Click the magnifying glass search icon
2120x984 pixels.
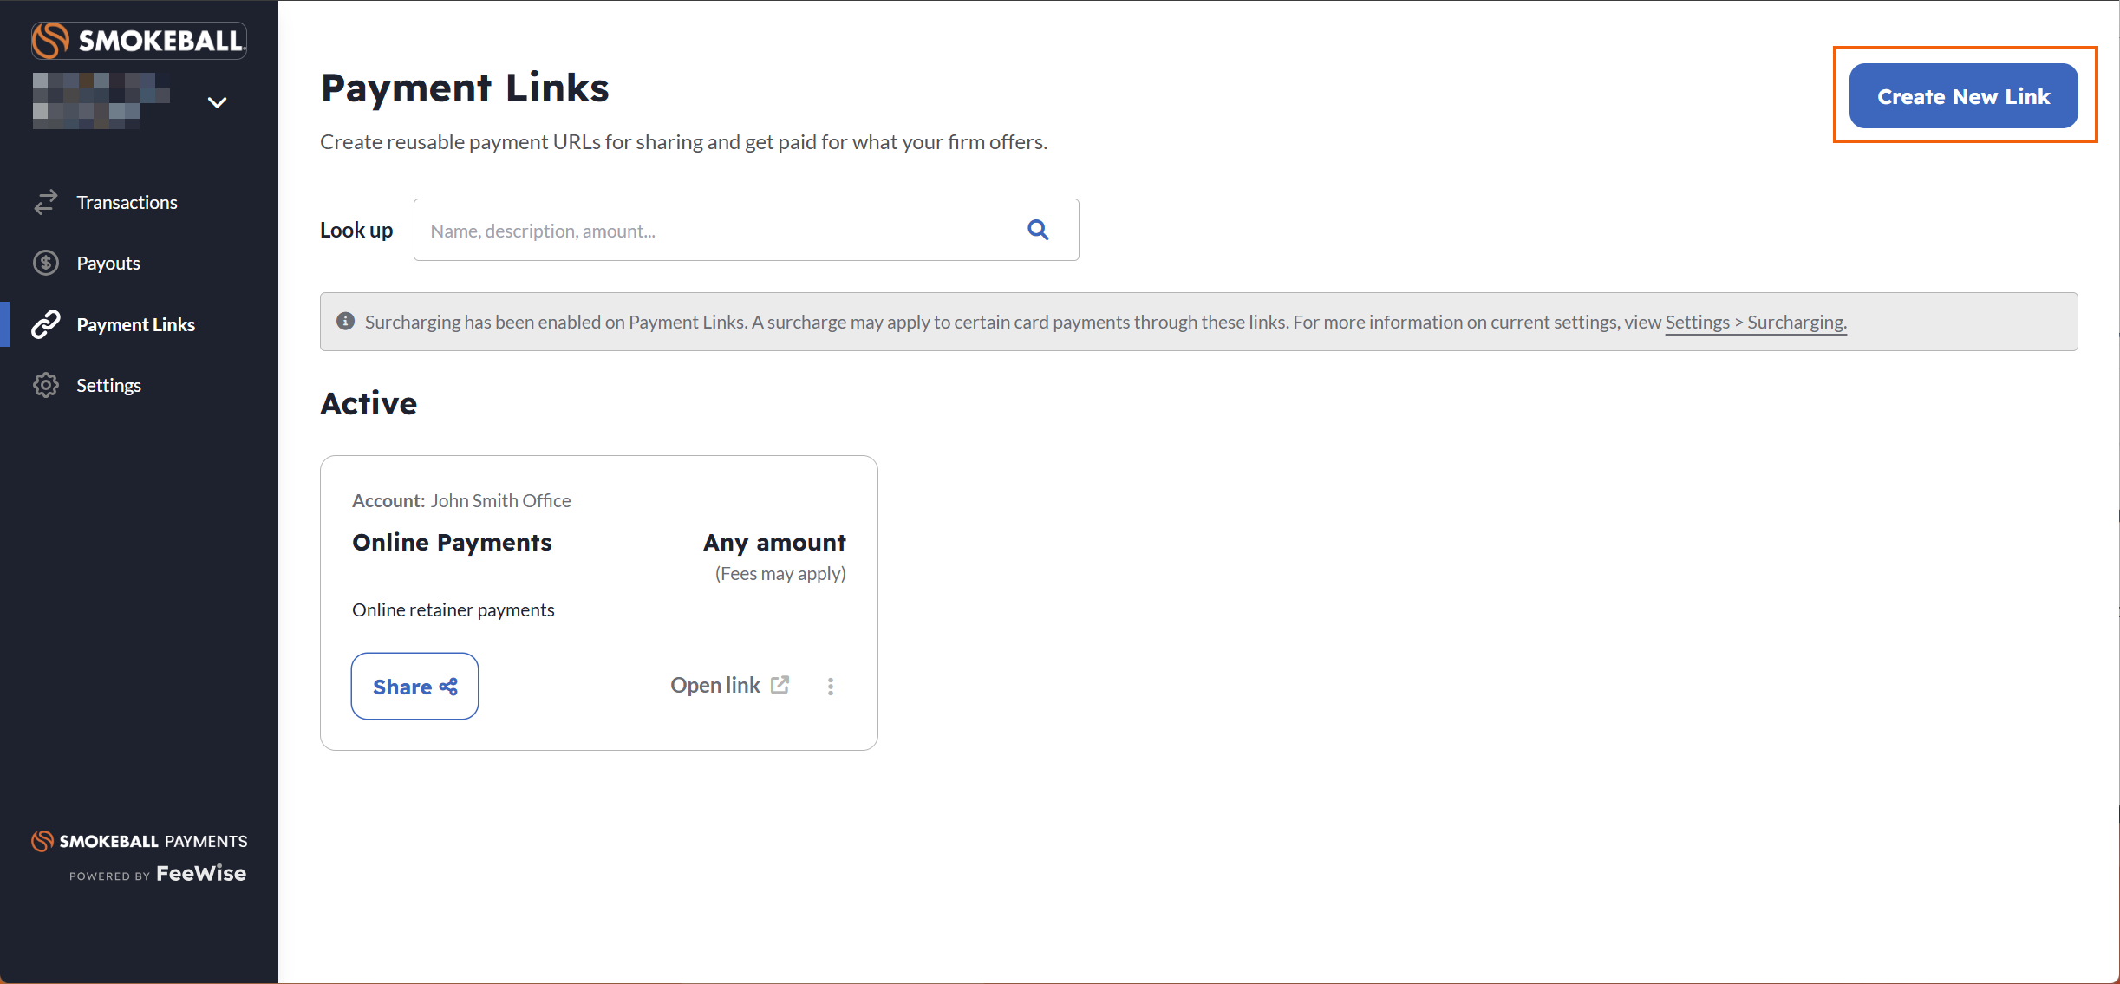pyautogui.click(x=1038, y=230)
